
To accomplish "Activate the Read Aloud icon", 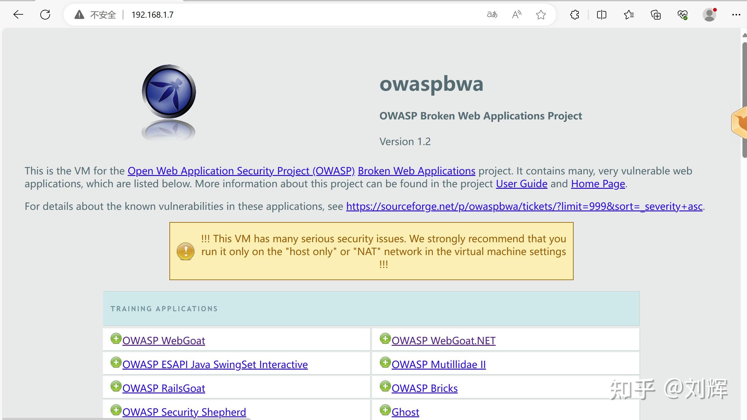I will pos(517,15).
